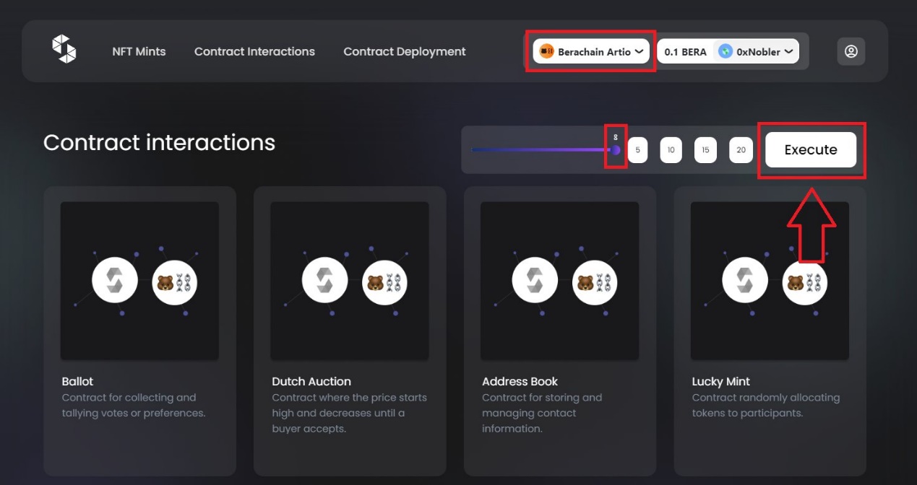This screenshot has height=485, width=917.
Task: Select the 10 interactions preset
Action: [x=671, y=150]
